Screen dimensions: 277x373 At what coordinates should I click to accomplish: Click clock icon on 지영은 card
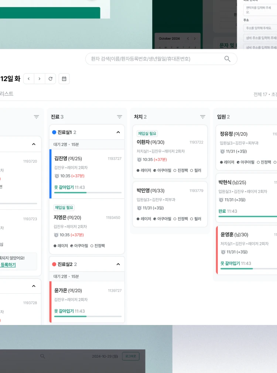click(56, 235)
